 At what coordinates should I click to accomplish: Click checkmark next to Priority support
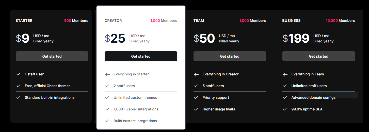click(x=196, y=97)
